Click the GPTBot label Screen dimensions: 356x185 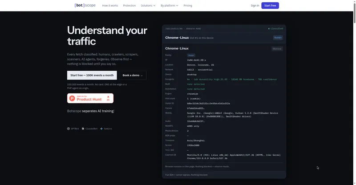coord(75,129)
